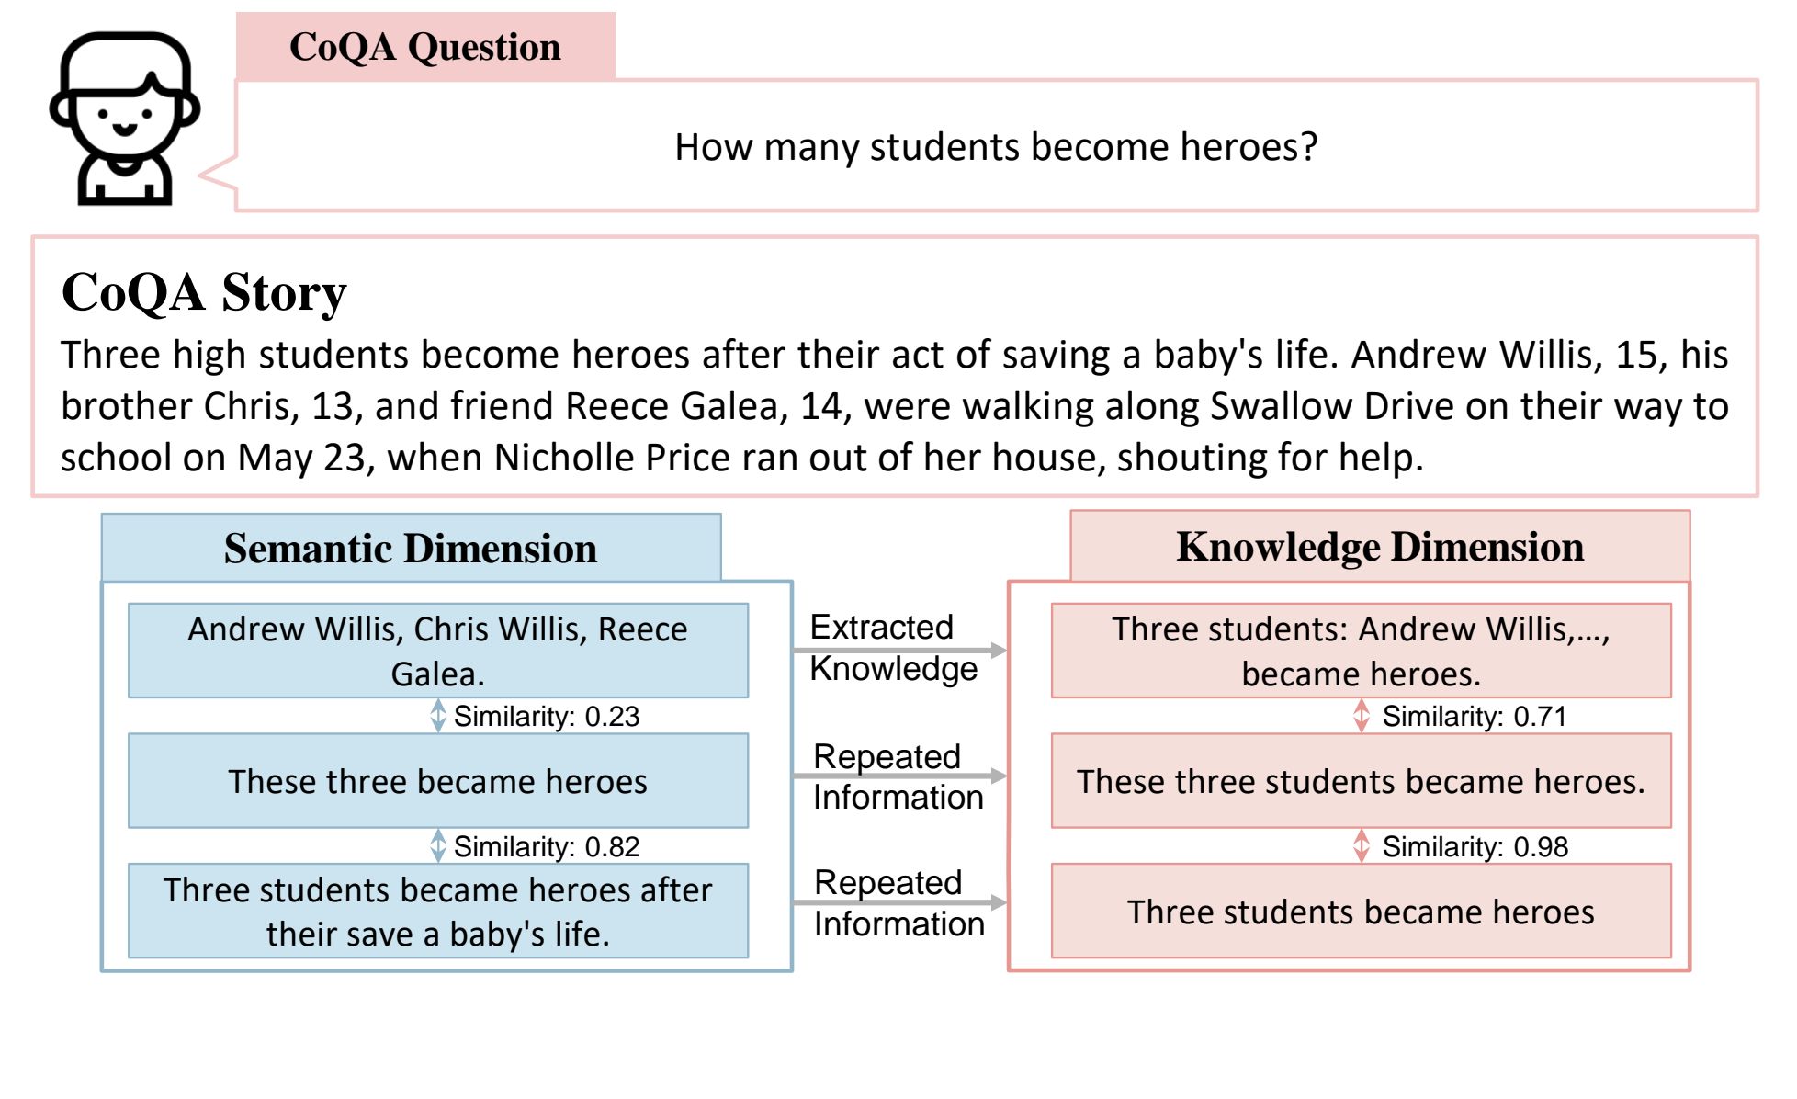Viewport: 1797px width, 1099px height.
Task: Click the arrow under first Repeated Information
Action: click(899, 776)
